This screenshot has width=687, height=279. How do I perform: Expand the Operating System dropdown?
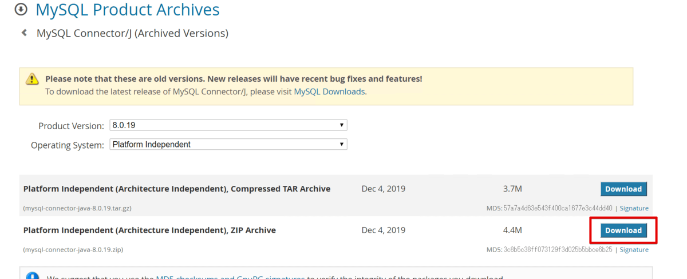228,145
